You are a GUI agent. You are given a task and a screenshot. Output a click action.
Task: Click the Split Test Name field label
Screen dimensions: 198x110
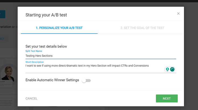pyautogui.click(x=34, y=51)
